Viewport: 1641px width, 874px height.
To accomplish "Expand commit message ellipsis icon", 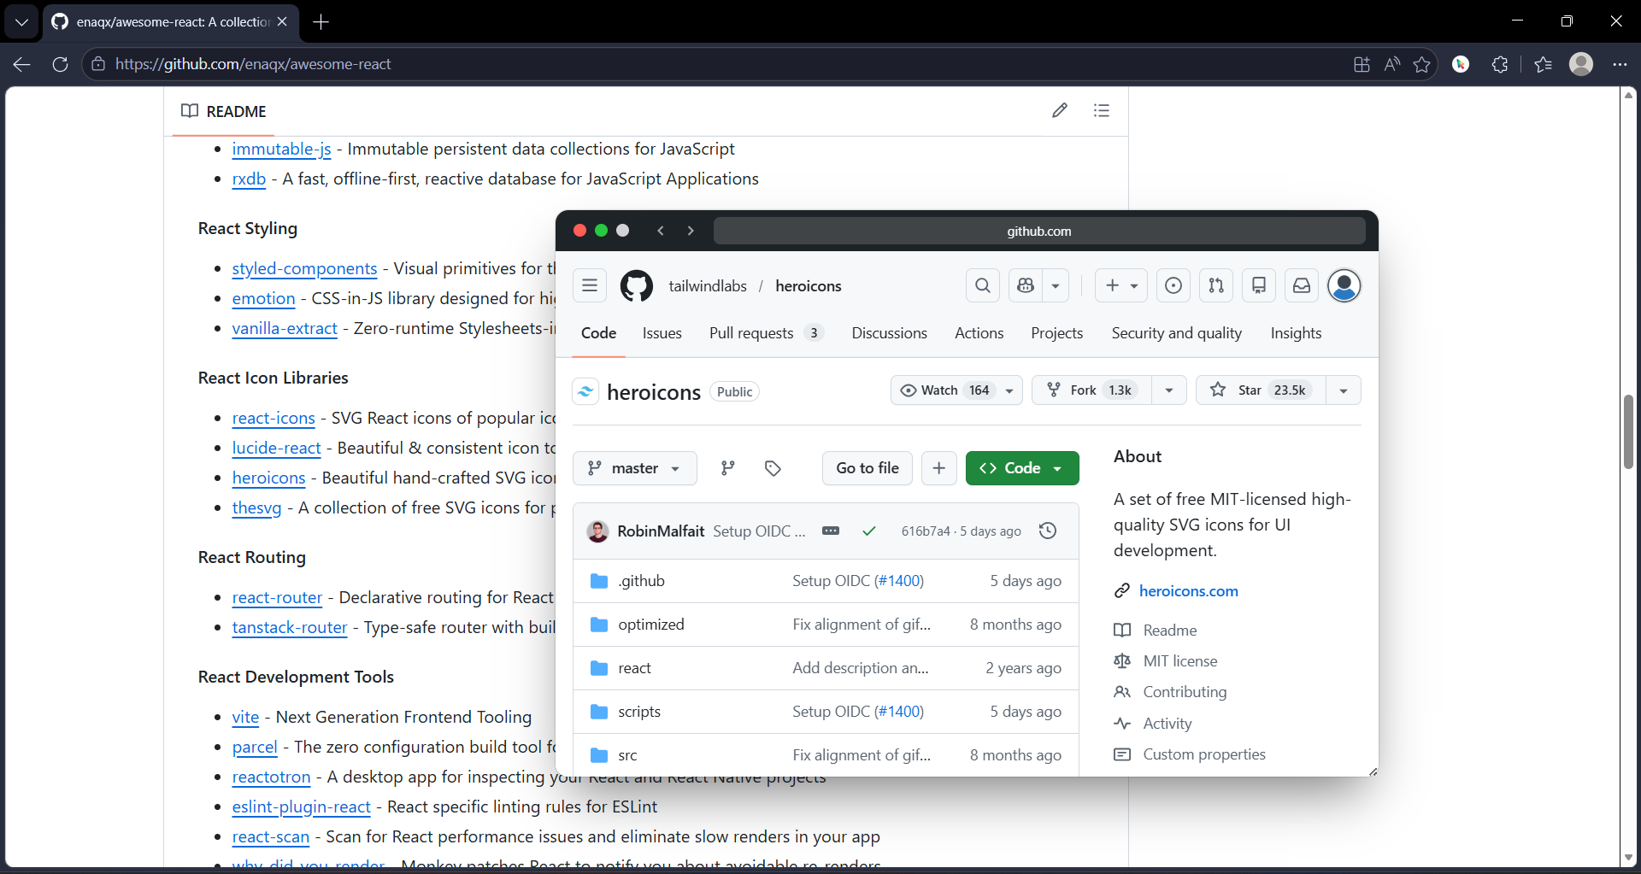I will [831, 531].
